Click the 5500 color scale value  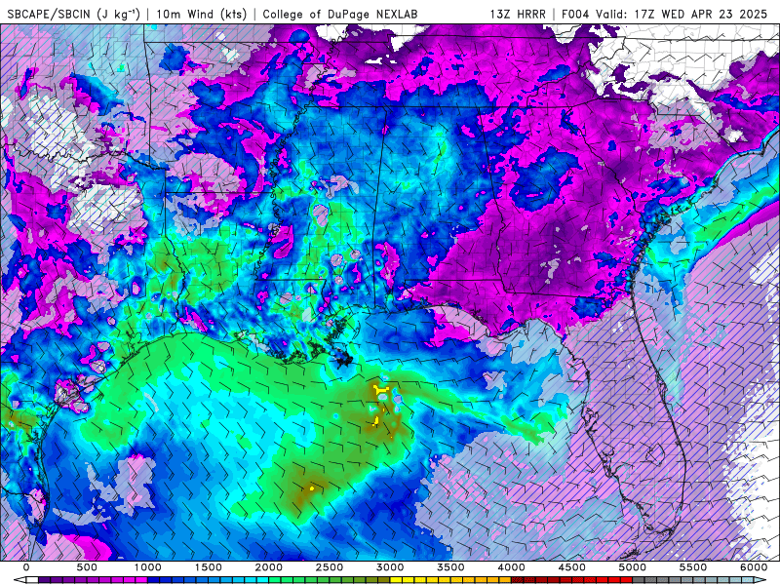pyautogui.click(x=693, y=567)
